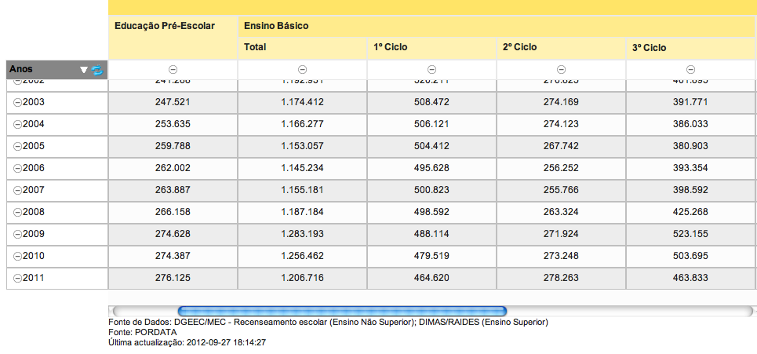The height and width of the screenshot is (354, 757).
Task: Select the Educação Pré-Escolar column header
Action: (164, 26)
